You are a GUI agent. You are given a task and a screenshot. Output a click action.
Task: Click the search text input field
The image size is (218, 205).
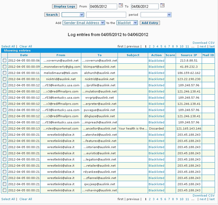[x=106, y=15]
